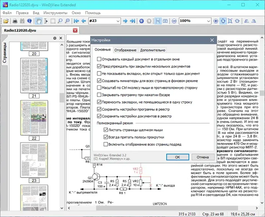Close the Настройки dialog with X
Image resolution: width=265 pixels, height=217 pixels.
click(212, 40)
